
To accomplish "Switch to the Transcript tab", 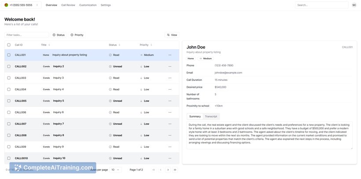I will [x=211, y=117].
